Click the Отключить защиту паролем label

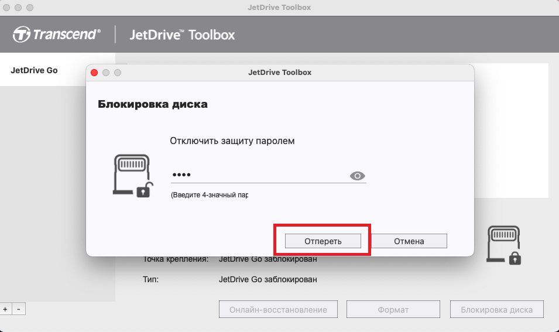point(232,141)
